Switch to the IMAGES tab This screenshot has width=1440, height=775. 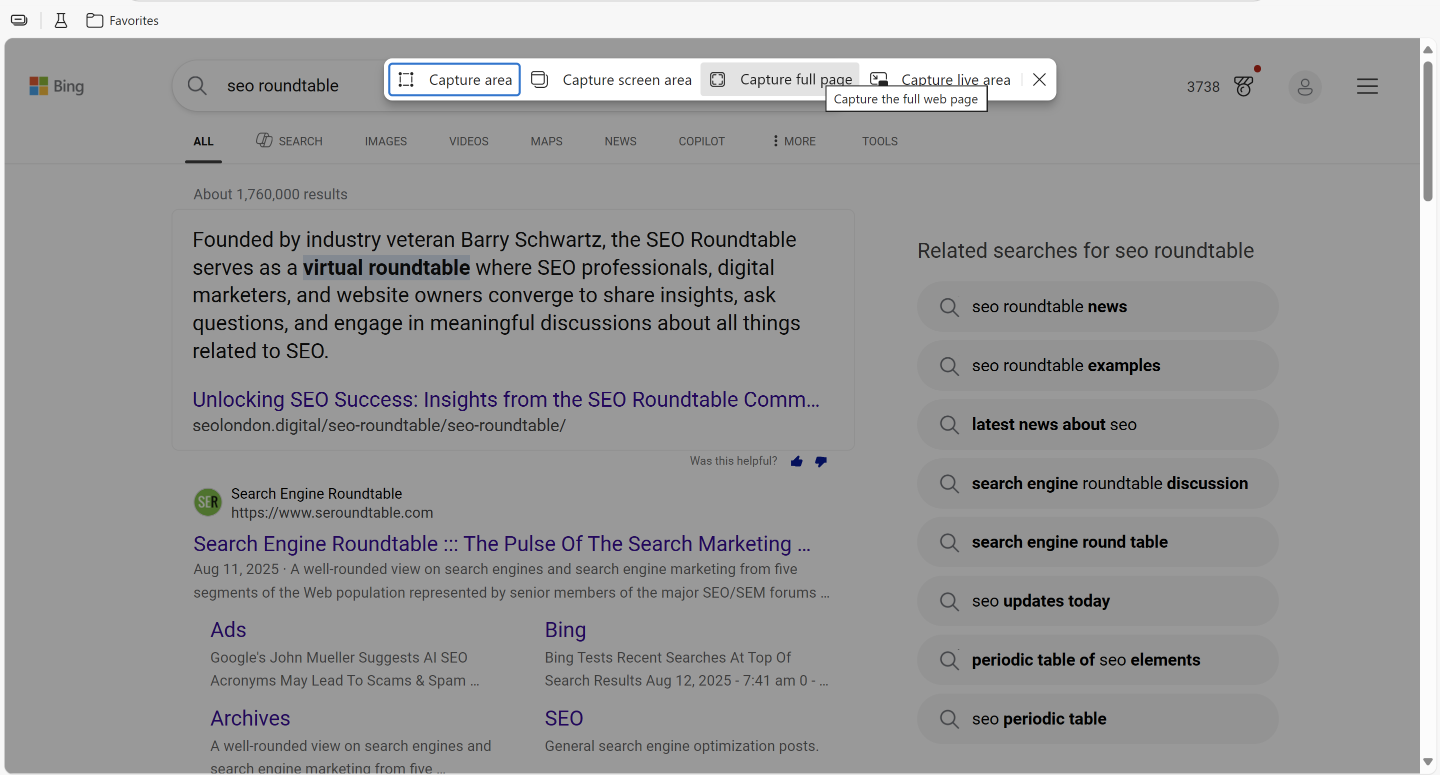click(385, 141)
